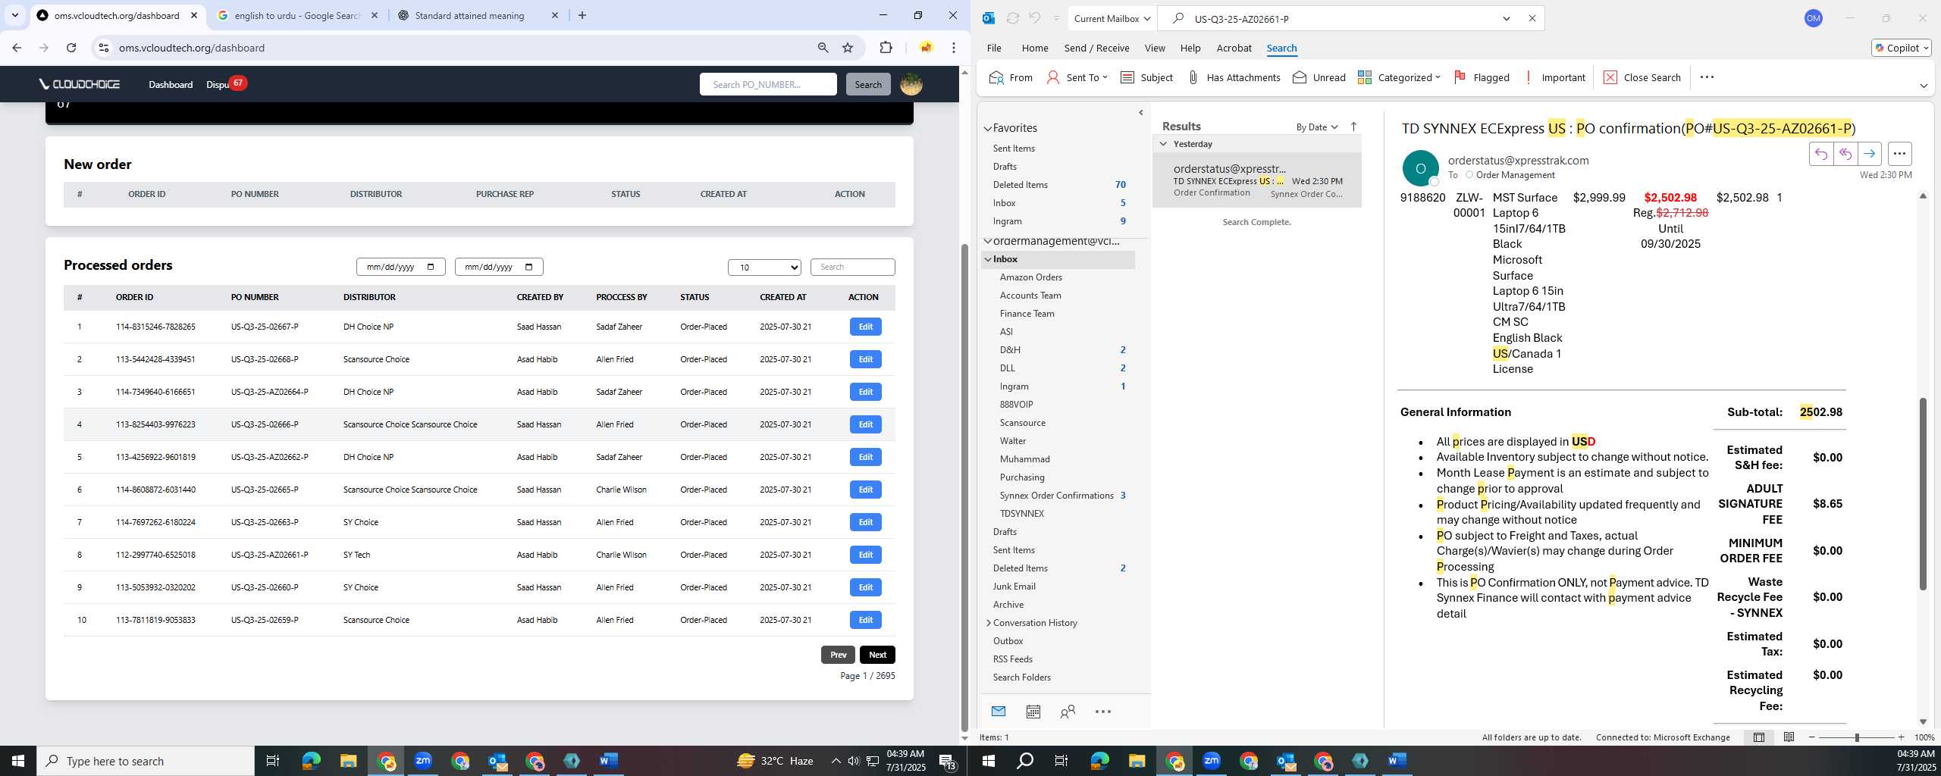
Task: Open By Date sort dropdown in Results
Action: click(x=1317, y=127)
